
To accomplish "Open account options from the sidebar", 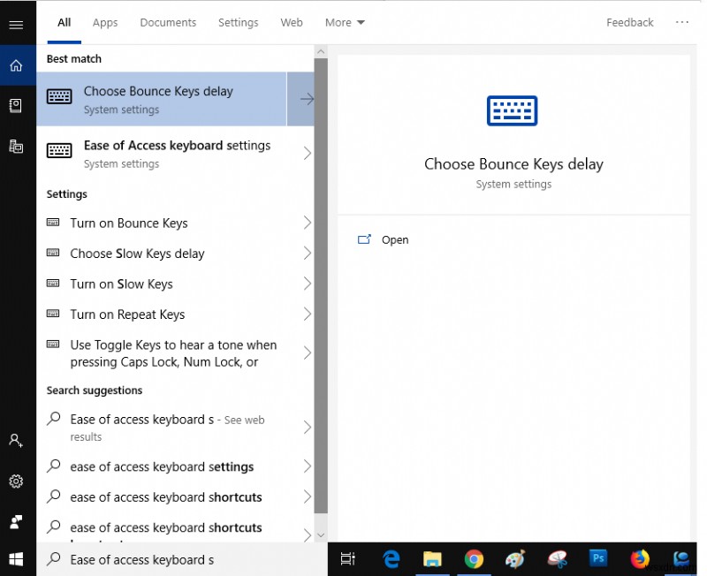I will (x=16, y=440).
